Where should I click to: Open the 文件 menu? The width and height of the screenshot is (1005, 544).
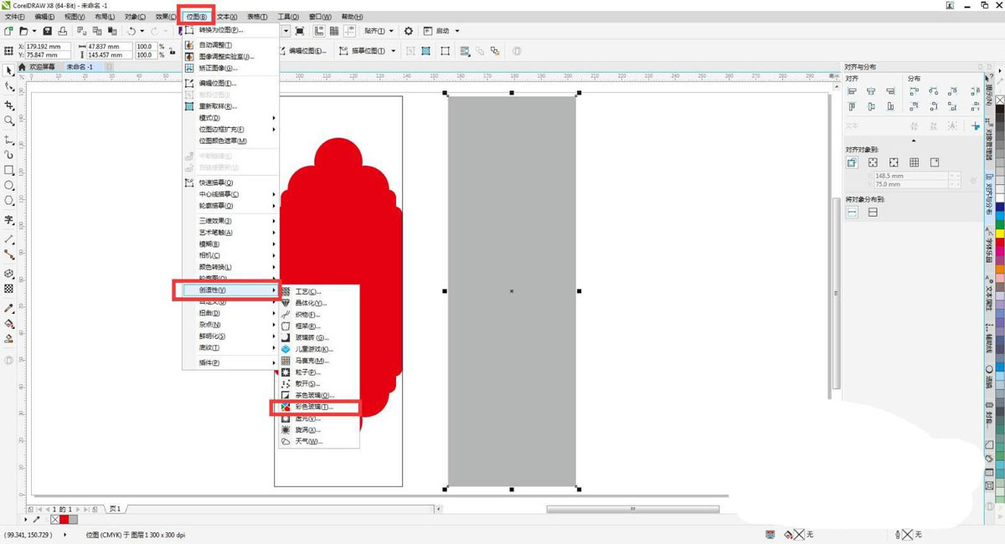(x=15, y=17)
